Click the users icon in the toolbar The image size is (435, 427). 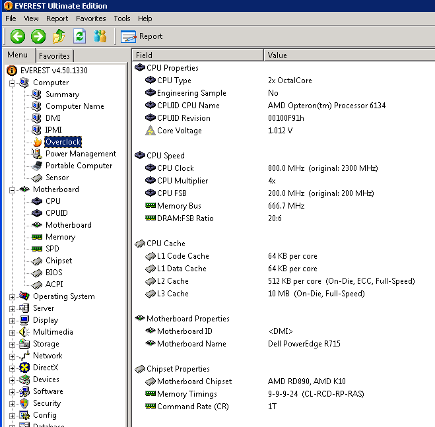click(100, 36)
